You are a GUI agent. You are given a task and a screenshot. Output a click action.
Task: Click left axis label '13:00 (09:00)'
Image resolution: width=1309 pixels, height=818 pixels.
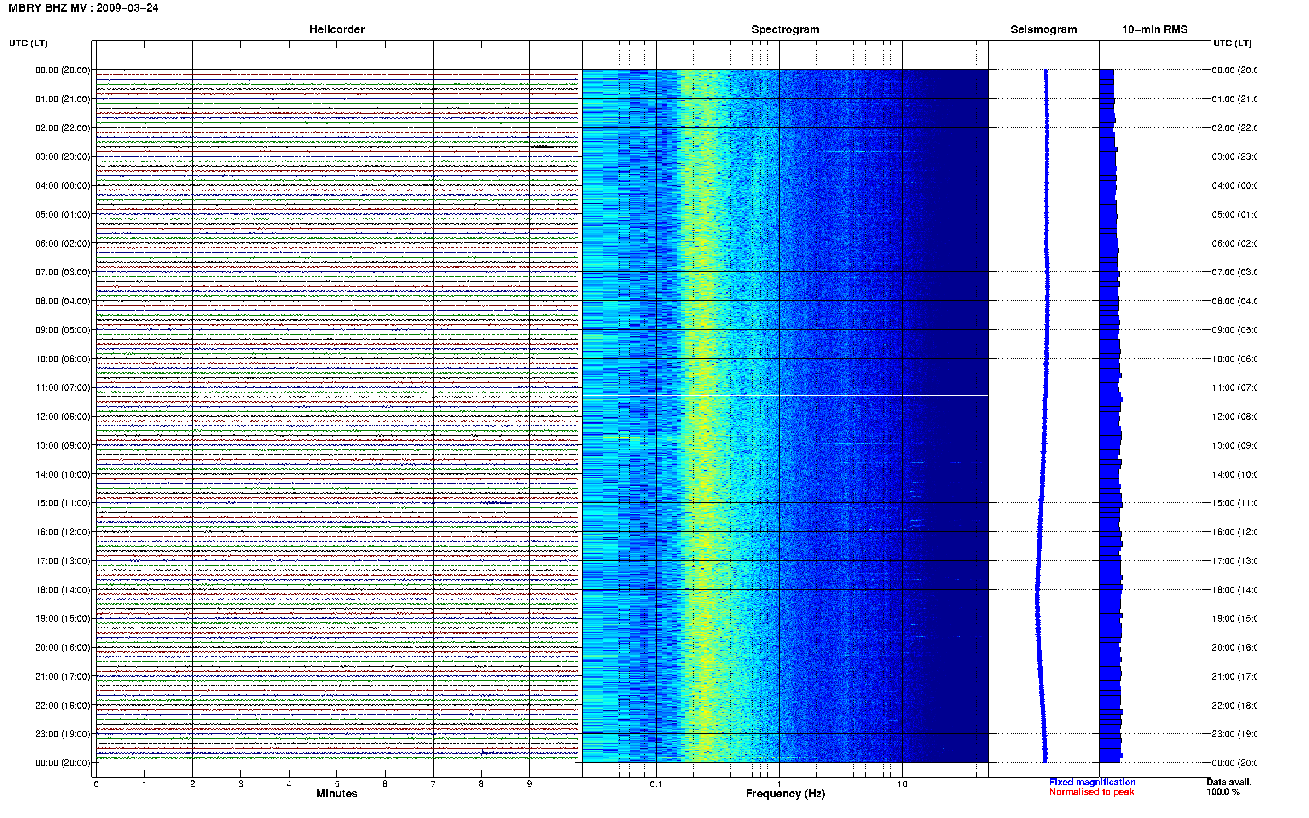(x=63, y=445)
